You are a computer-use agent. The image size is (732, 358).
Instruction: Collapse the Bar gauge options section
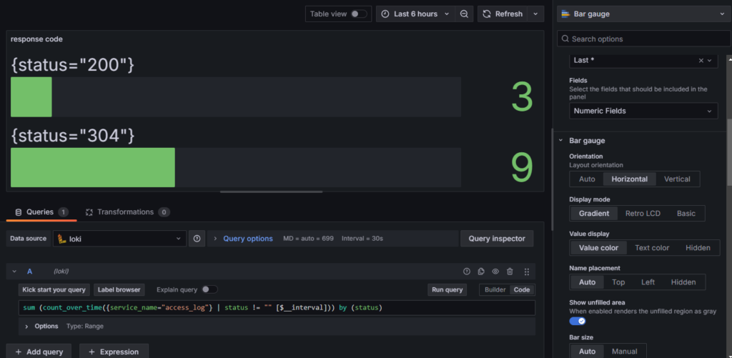pyautogui.click(x=560, y=141)
